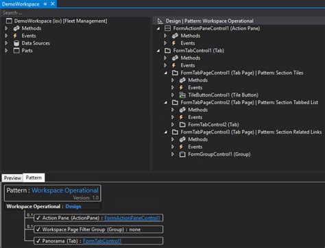This screenshot has height=248, width=325.
Task: Select the Action Pane pattern row checkmark
Action: tap(38, 218)
